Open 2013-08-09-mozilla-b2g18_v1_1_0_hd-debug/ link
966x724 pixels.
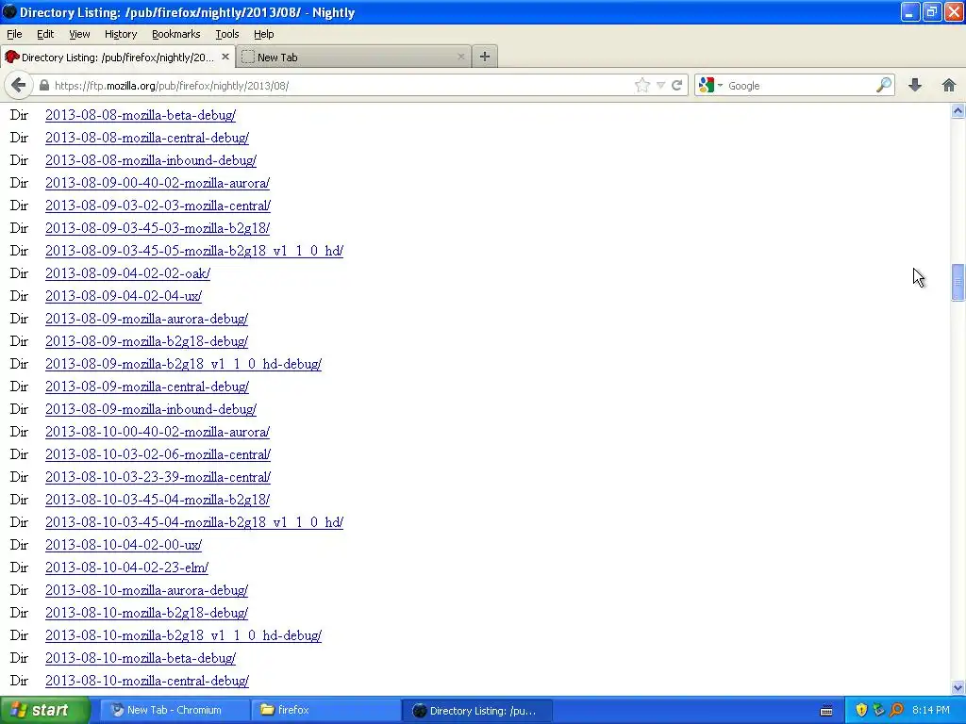[x=184, y=364]
